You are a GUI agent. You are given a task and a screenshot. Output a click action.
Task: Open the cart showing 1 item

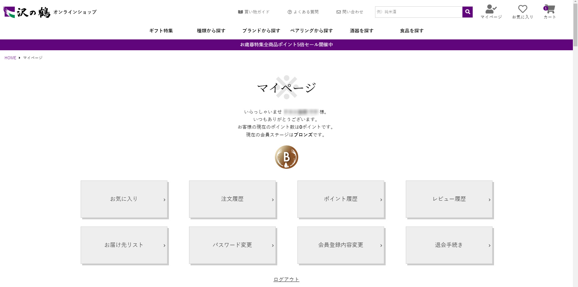click(550, 10)
